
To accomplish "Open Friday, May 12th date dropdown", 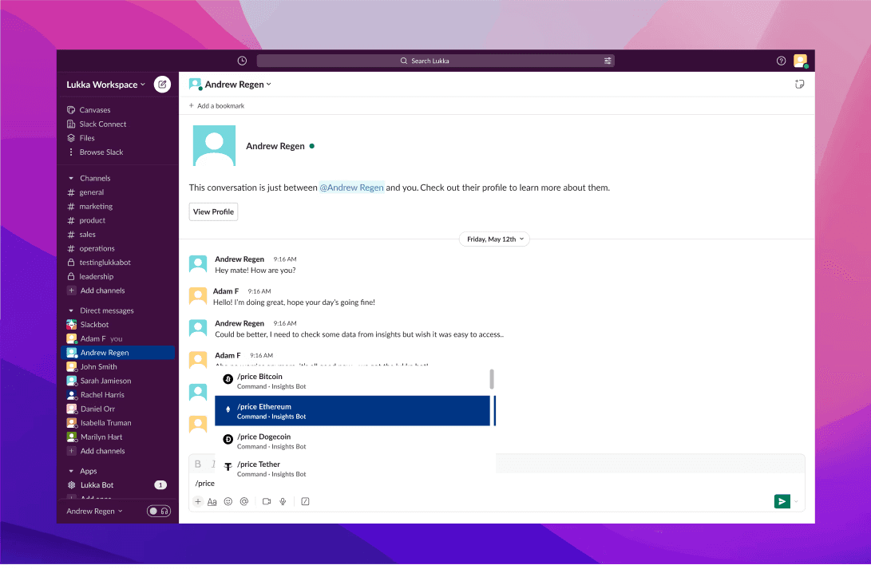I will (x=494, y=239).
